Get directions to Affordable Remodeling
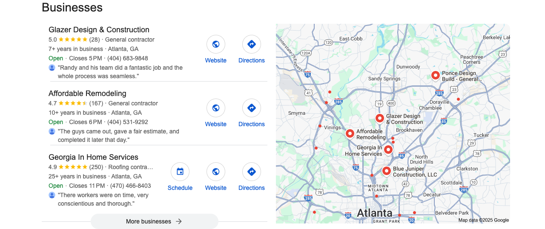The height and width of the screenshot is (229, 545). tap(252, 108)
